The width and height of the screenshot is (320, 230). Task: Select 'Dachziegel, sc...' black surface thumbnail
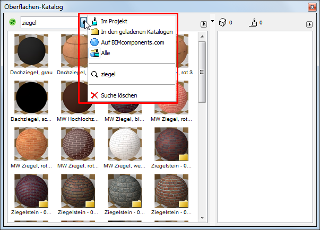point(31,98)
